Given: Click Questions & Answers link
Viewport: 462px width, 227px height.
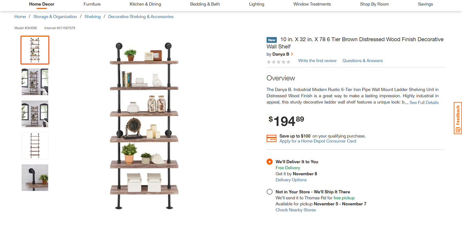Looking at the screenshot, I should tap(363, 61).
